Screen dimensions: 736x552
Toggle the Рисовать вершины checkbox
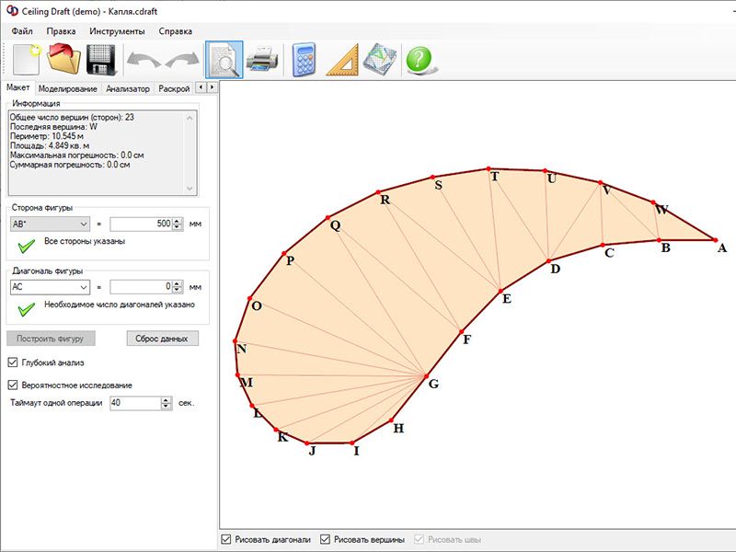click(x=325, y=539)
